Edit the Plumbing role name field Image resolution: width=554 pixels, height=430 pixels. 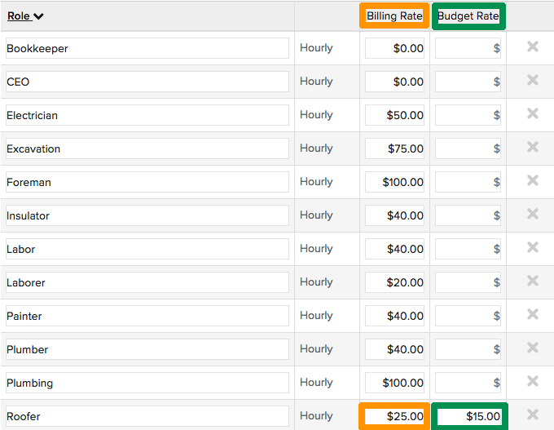147,383
